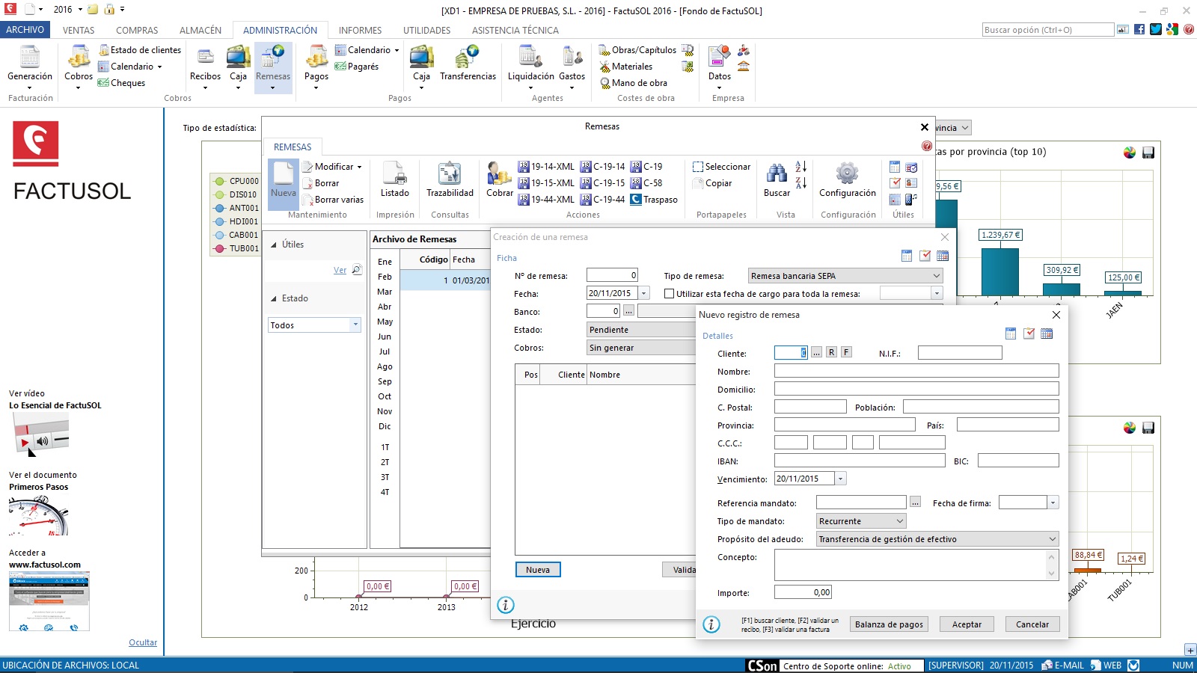The width and height of the screenshot is (1197, 673).
Task: Switch to INFORMES ribbon tab
Action: tap(360, 30)
